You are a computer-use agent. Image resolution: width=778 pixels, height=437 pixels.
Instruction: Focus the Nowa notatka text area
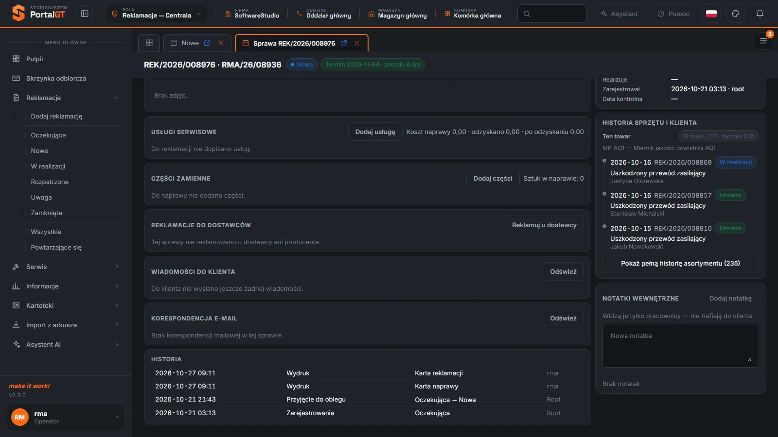pyautogui.click(x=680, y=345)
